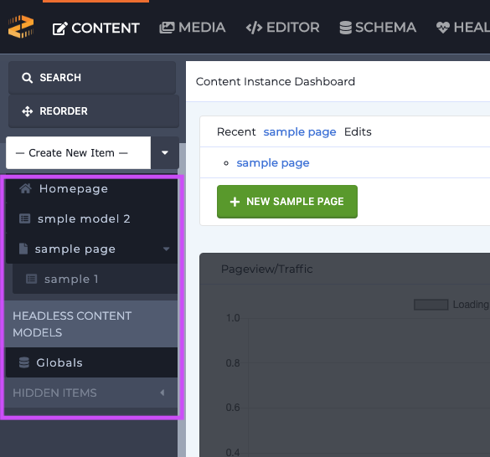Go to the Schema tab

(378, 28)
